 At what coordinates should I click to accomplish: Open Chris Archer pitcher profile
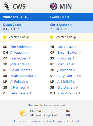[59, 25]
